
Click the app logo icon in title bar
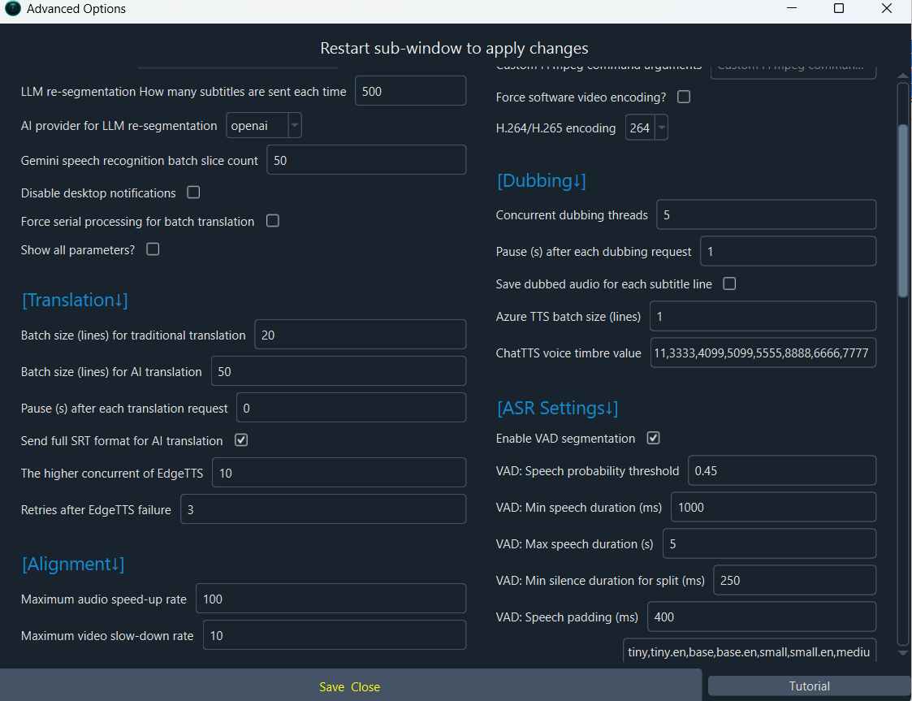click(x=13, y=10)
